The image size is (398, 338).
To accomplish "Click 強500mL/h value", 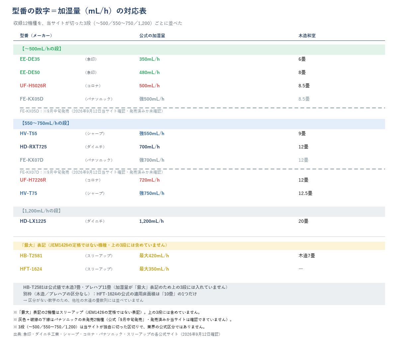I will [152, 99].
